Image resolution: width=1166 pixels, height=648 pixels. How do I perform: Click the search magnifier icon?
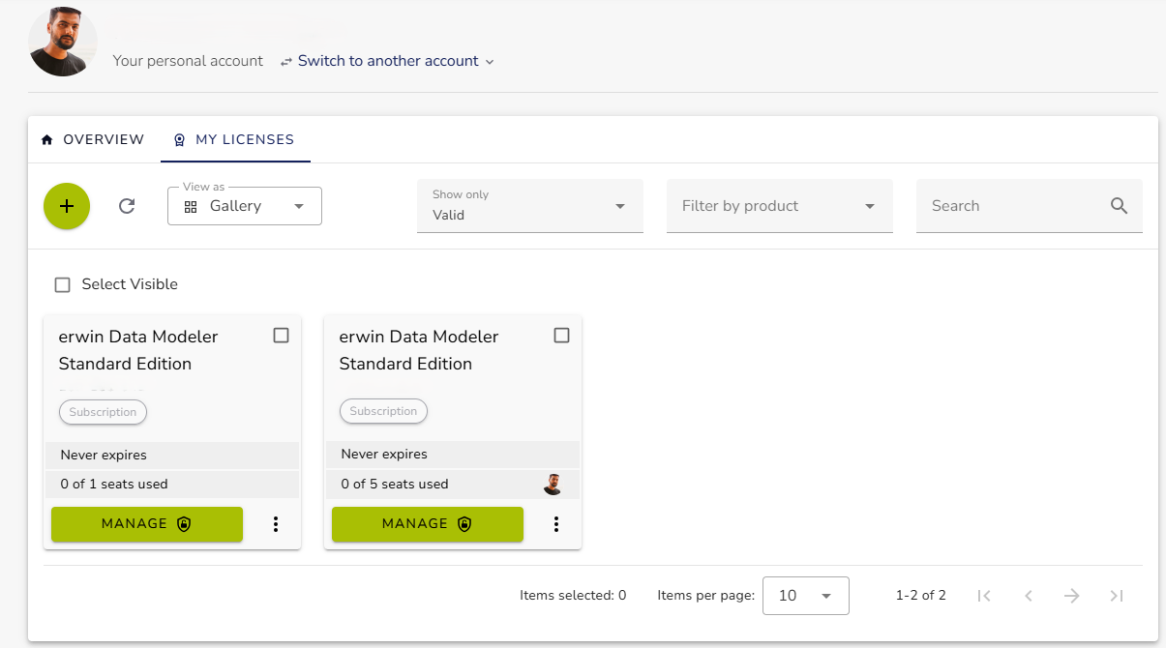pos(1120,206)
